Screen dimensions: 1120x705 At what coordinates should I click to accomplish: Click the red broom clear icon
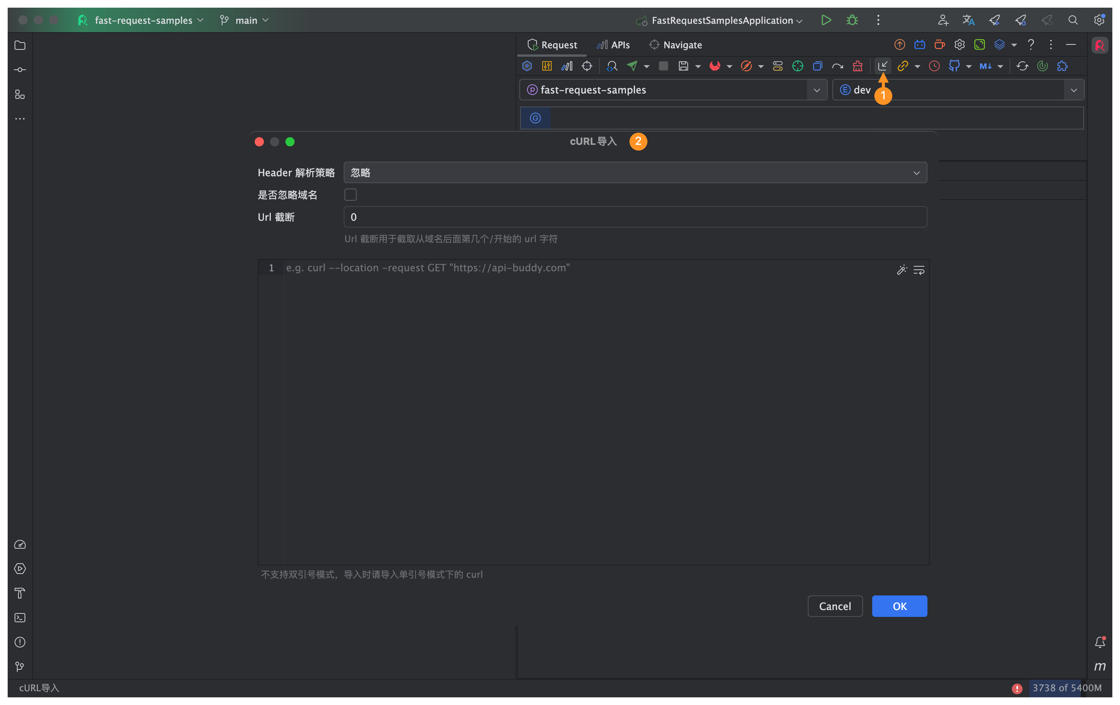coord(857,66)
